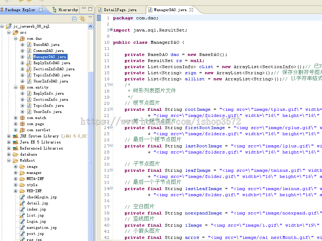Close the ManagerDAO.java editor tab
Image resolution: width=322 pixels, height=241 pixels.
coord(191,10)
